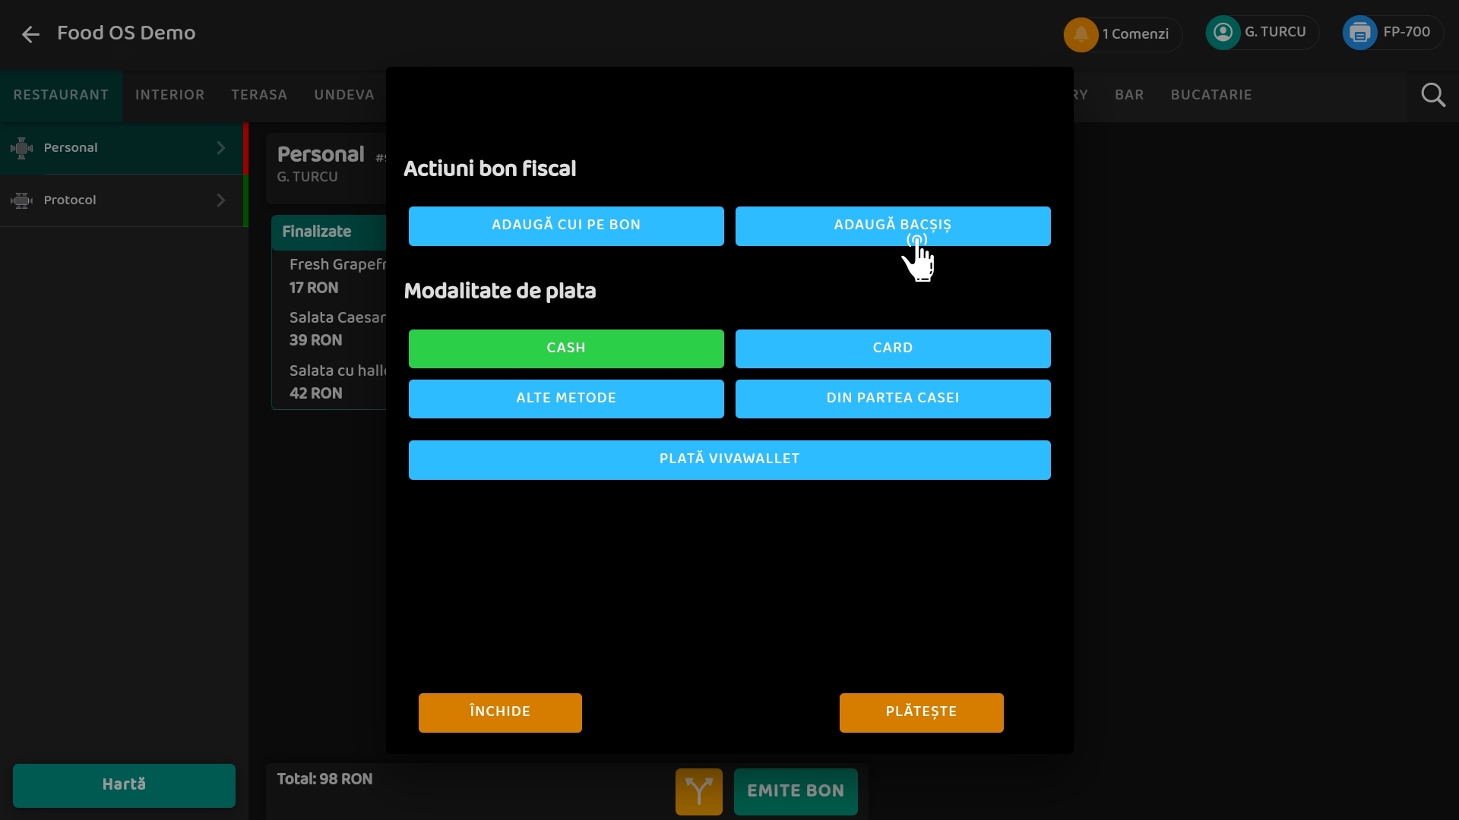Open the orders notification bell
1459x820 pixels.
coord(1081,34)
